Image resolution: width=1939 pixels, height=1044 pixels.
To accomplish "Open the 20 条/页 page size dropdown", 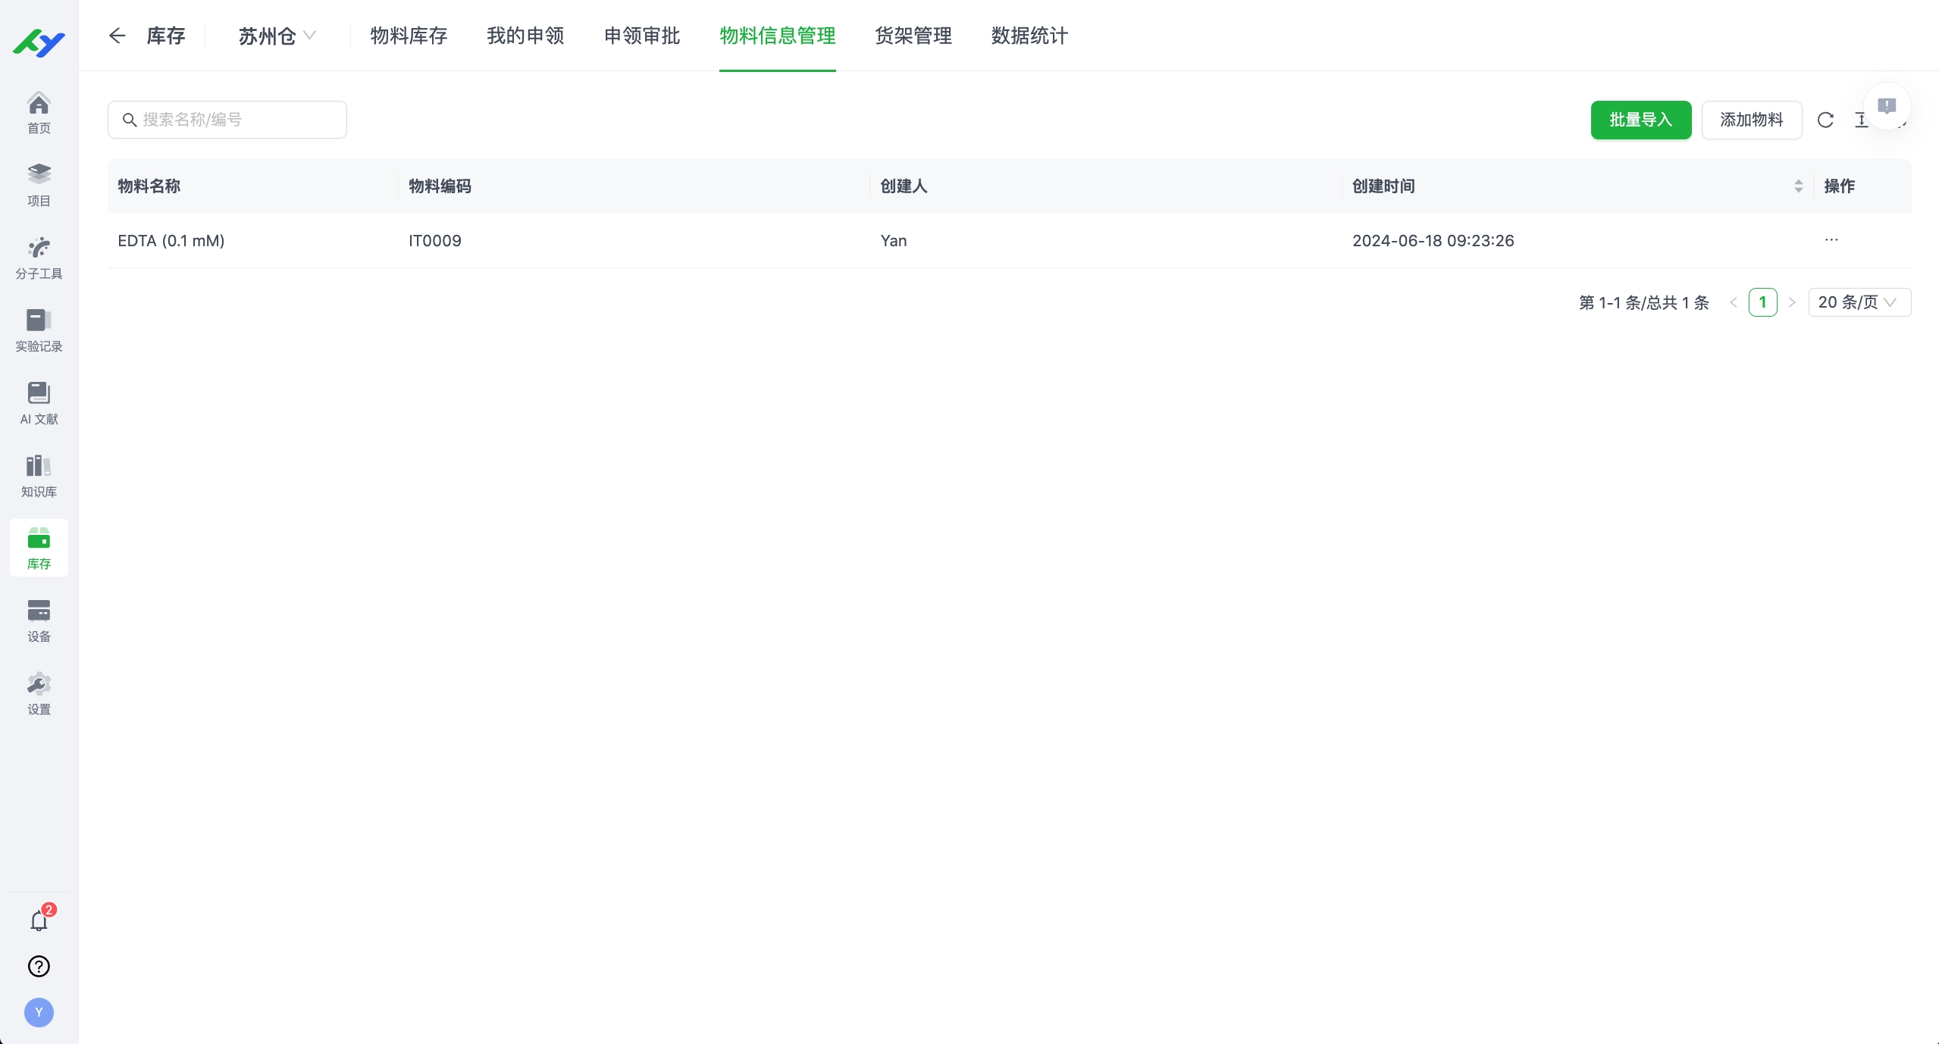I will point(1858,302).
